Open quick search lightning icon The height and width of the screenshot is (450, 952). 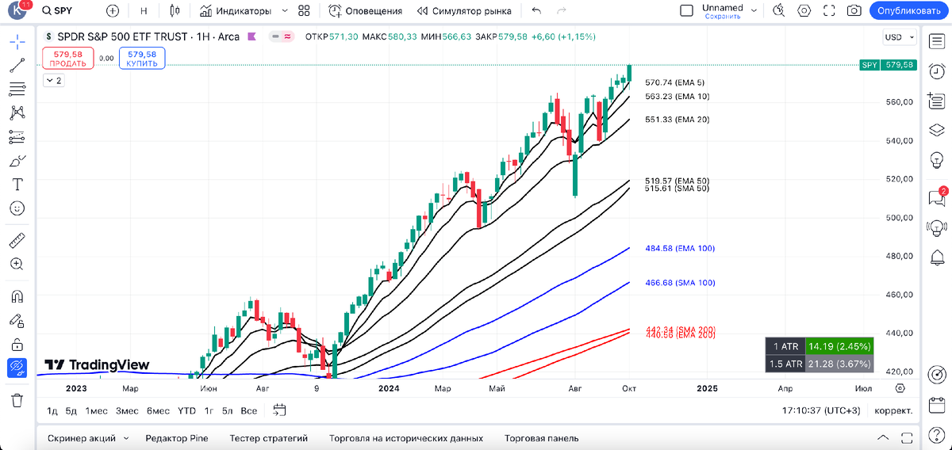[779, 10]
